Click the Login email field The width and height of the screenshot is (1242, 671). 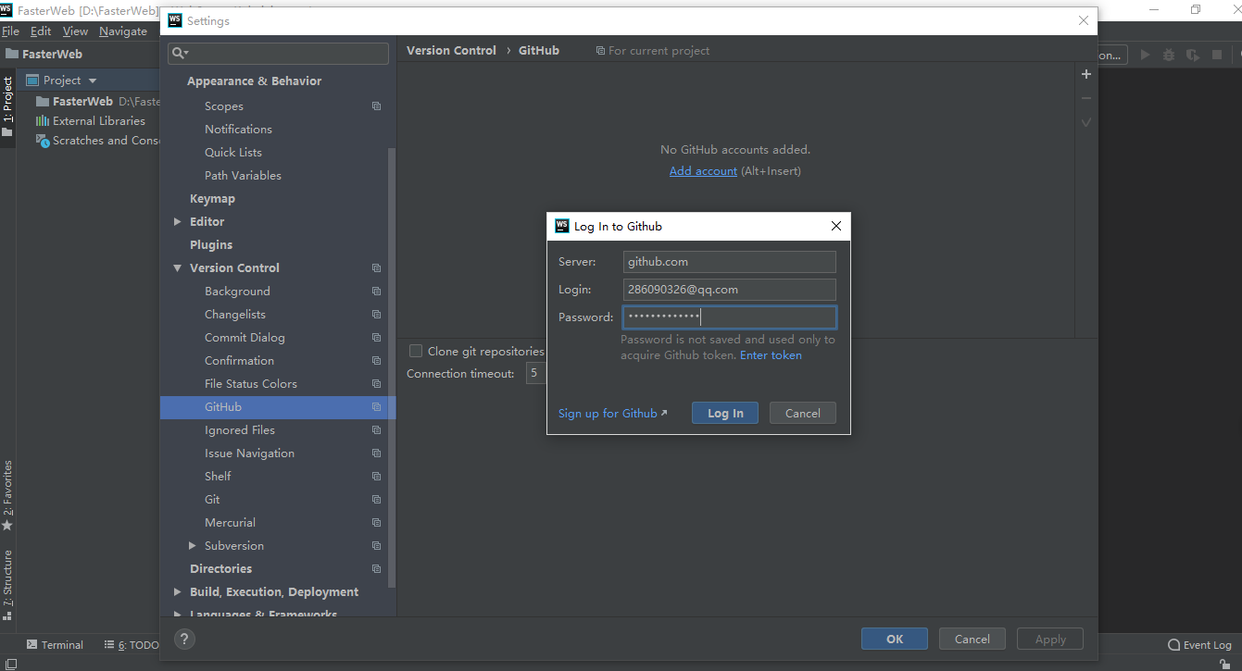point(729,290)
